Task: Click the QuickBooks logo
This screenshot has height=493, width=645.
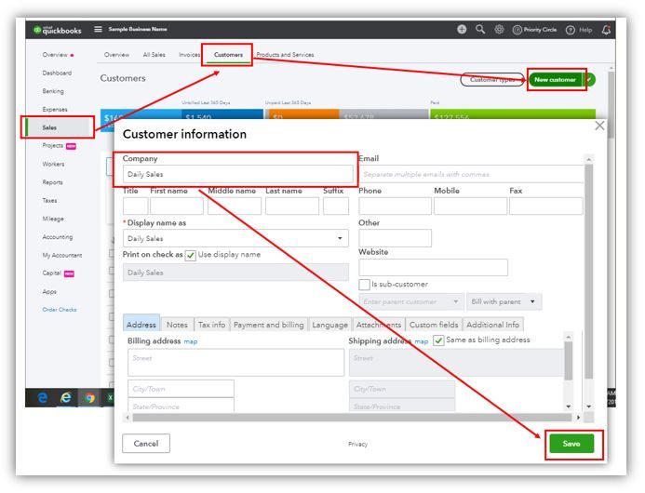Action: 57,30
